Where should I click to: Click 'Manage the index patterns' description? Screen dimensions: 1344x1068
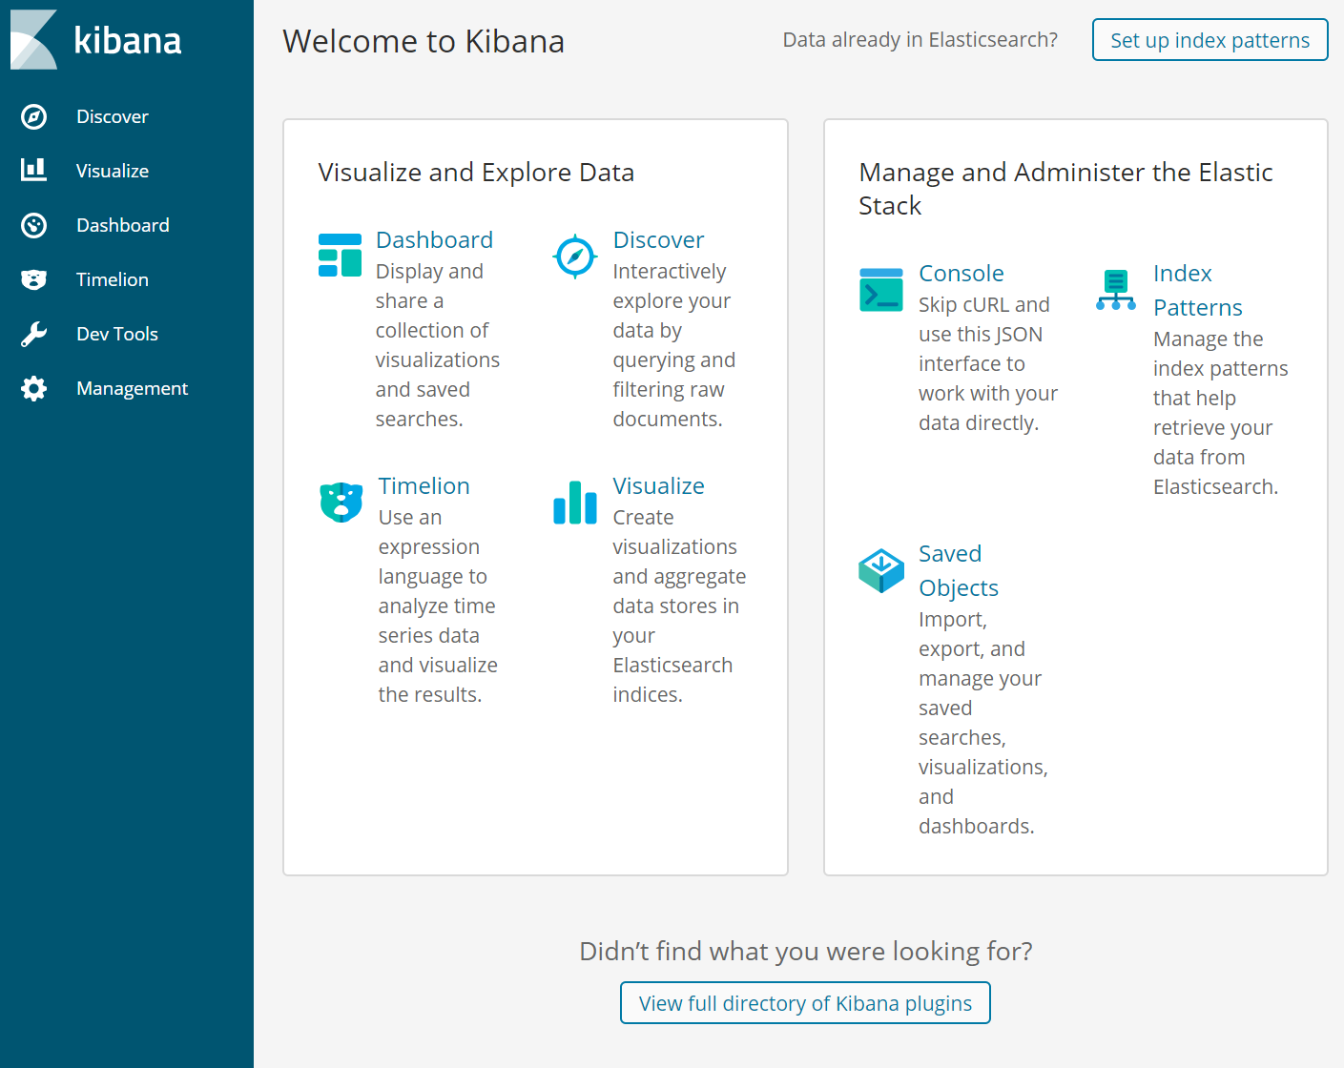pos(1221,413)
